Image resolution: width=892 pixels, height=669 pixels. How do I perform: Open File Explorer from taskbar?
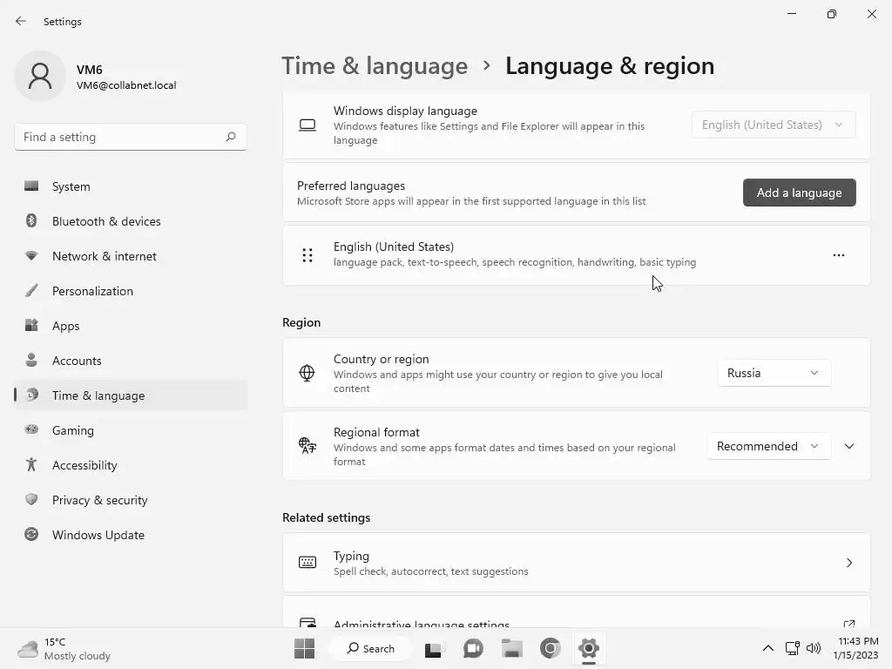coord(511,648)
